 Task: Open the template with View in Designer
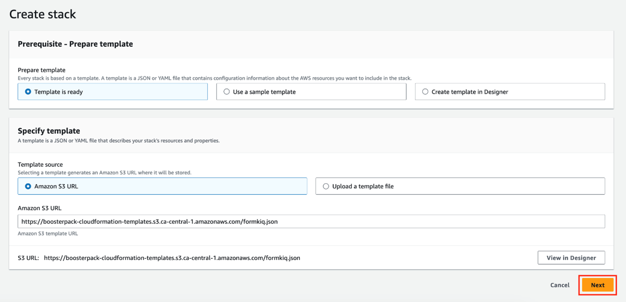571,258
